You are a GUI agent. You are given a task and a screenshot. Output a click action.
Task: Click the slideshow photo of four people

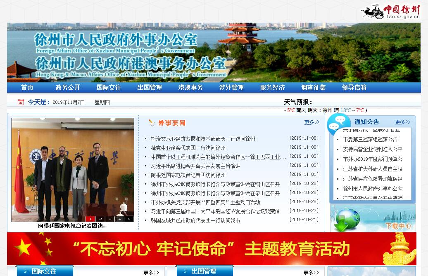point(72,167)
